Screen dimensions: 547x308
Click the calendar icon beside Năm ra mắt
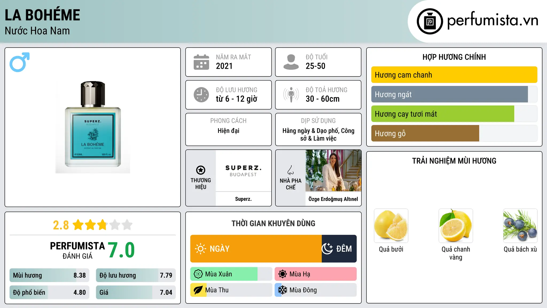201,62
